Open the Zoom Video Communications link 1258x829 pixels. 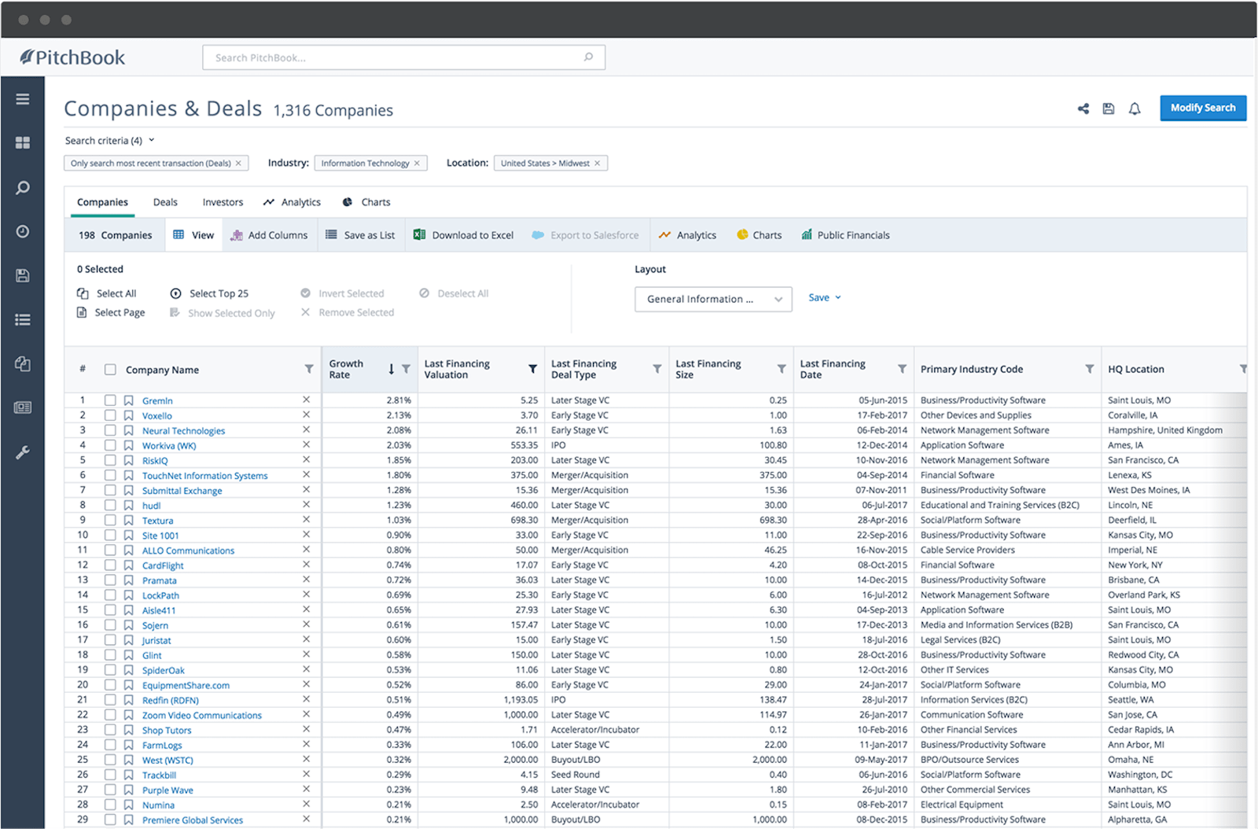pyautogui.click(x=202, y=716)
